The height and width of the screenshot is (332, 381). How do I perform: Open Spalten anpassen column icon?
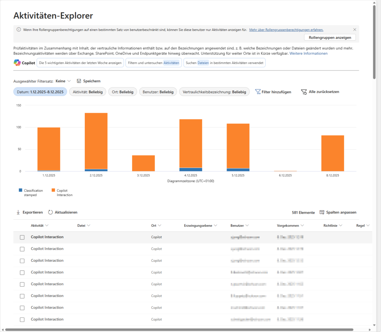coord(322,212)
